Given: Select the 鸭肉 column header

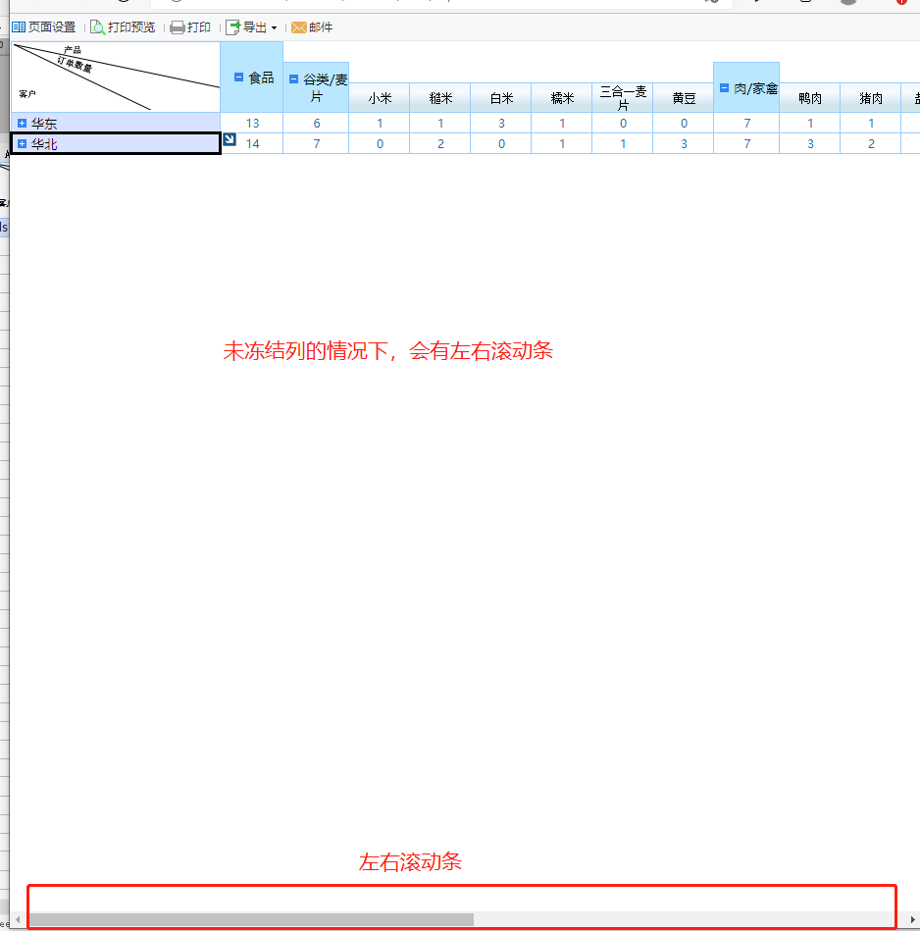Looking at the screenshot, I should (x=810, y=98).
